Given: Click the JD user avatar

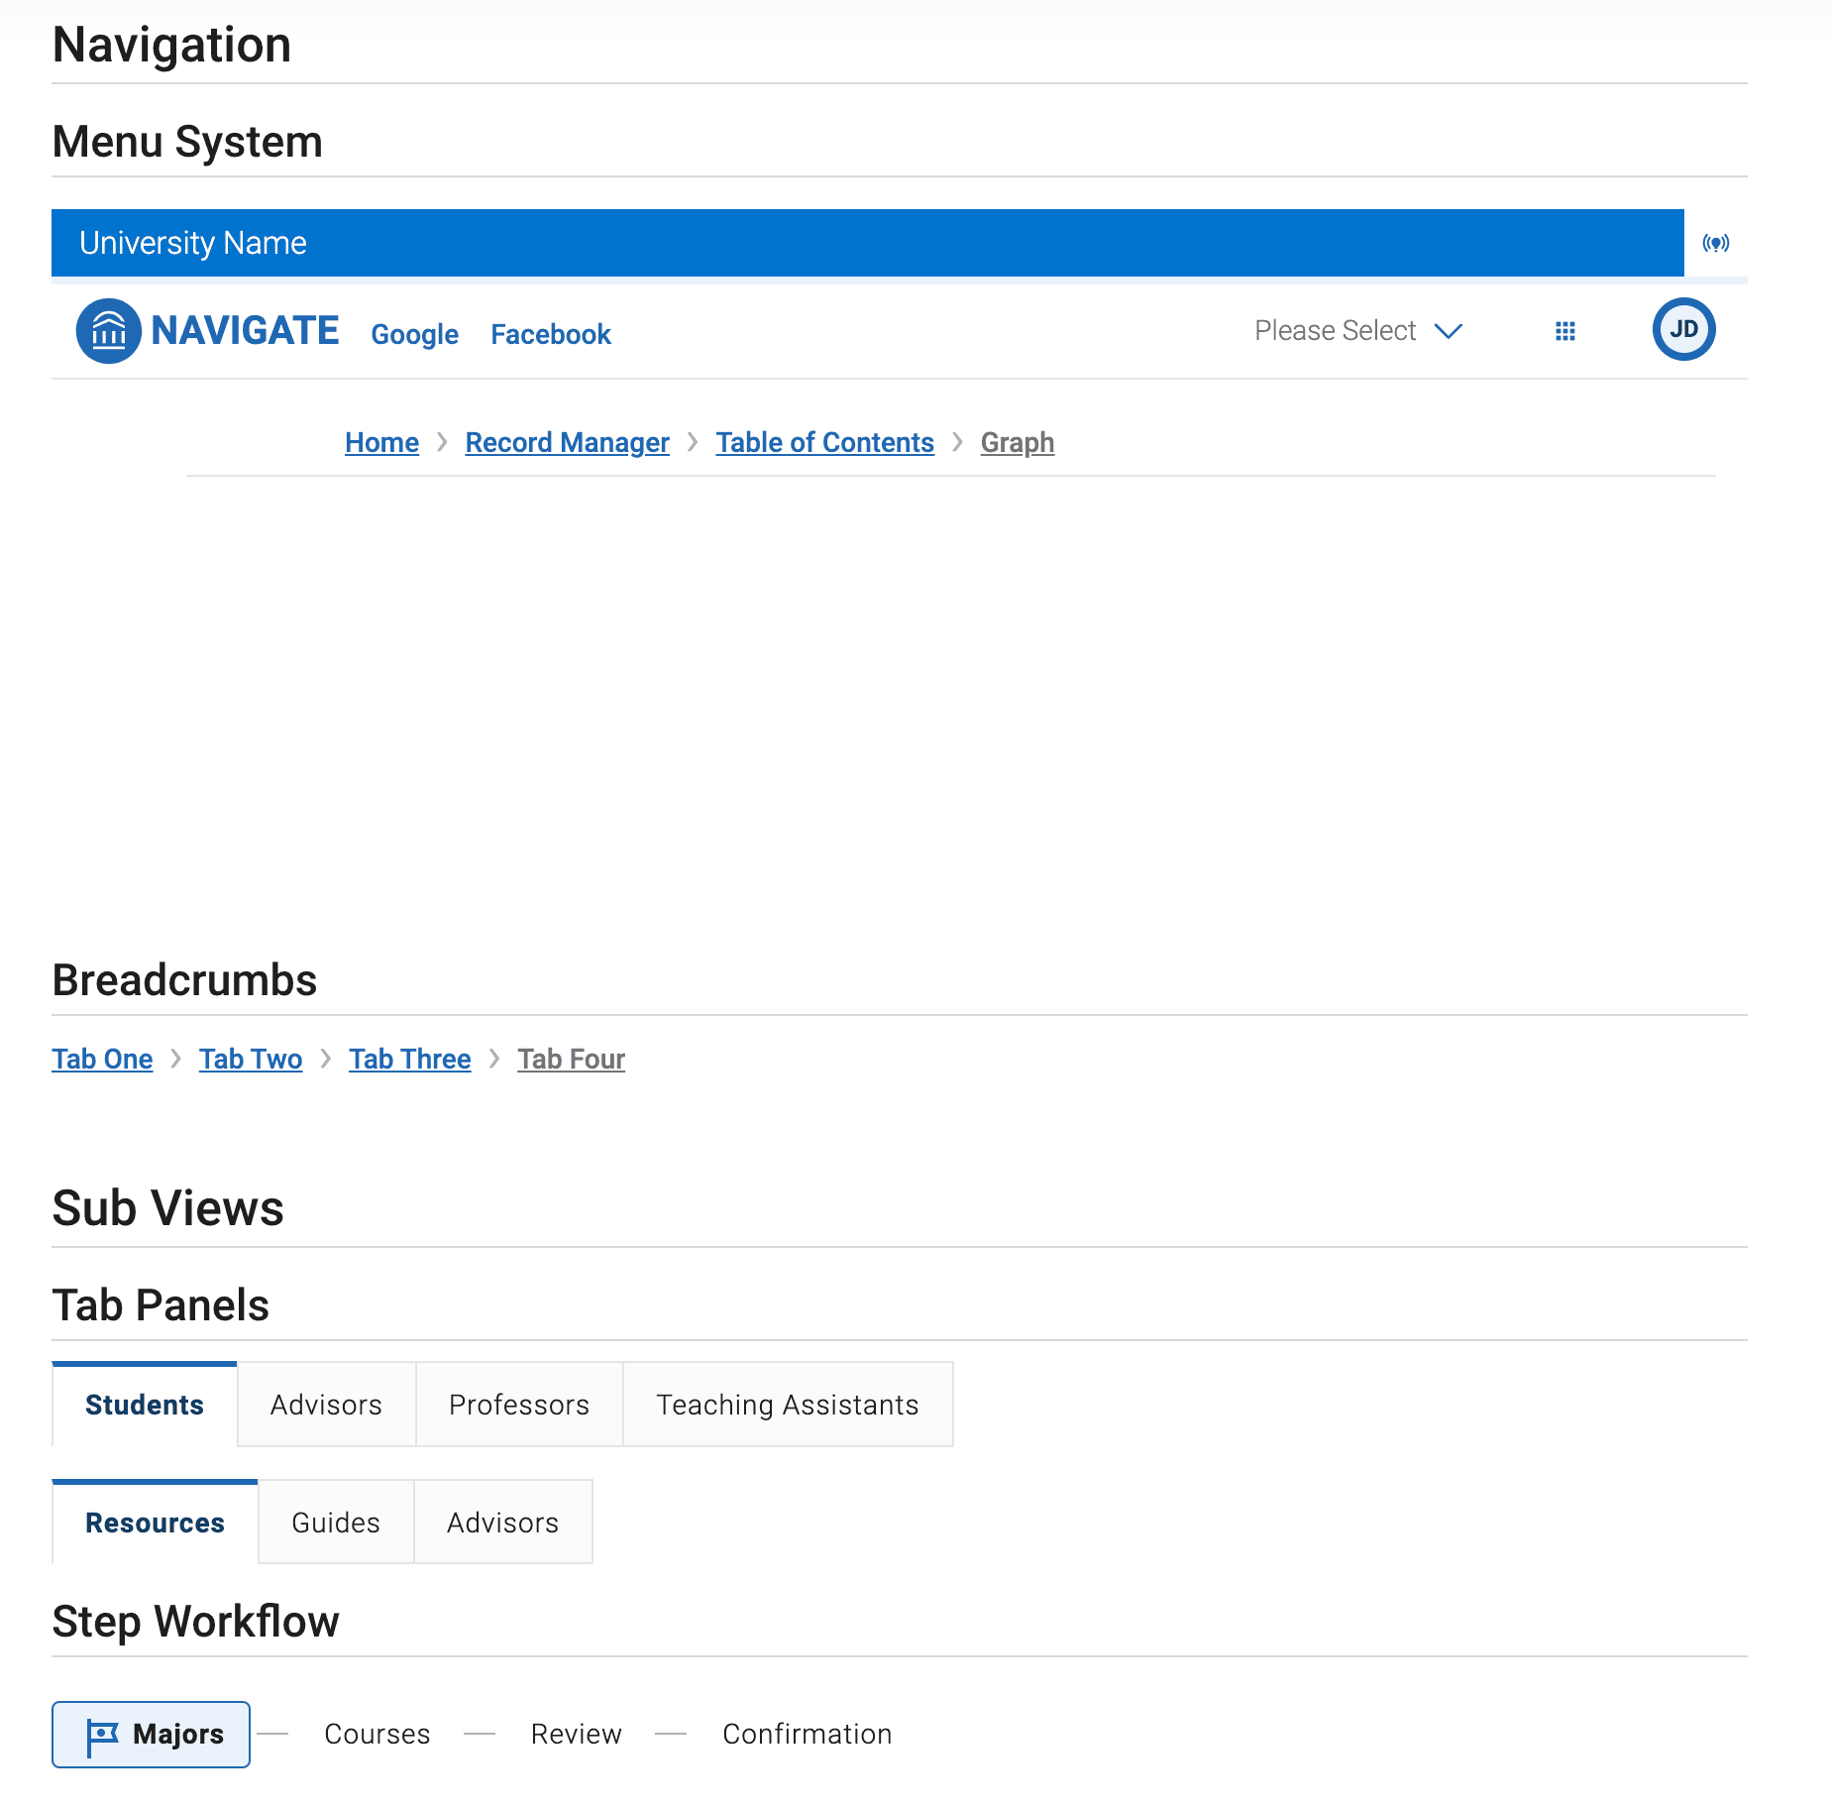Looking at the screenshot, I should coord(1683,329).
